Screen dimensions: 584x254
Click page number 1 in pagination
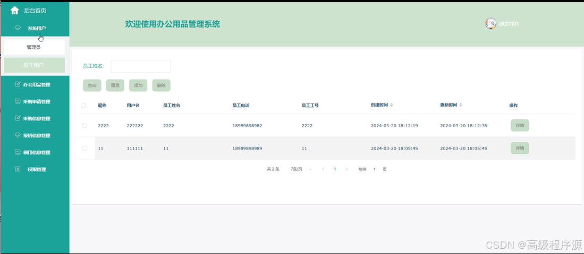pos(335,169)
